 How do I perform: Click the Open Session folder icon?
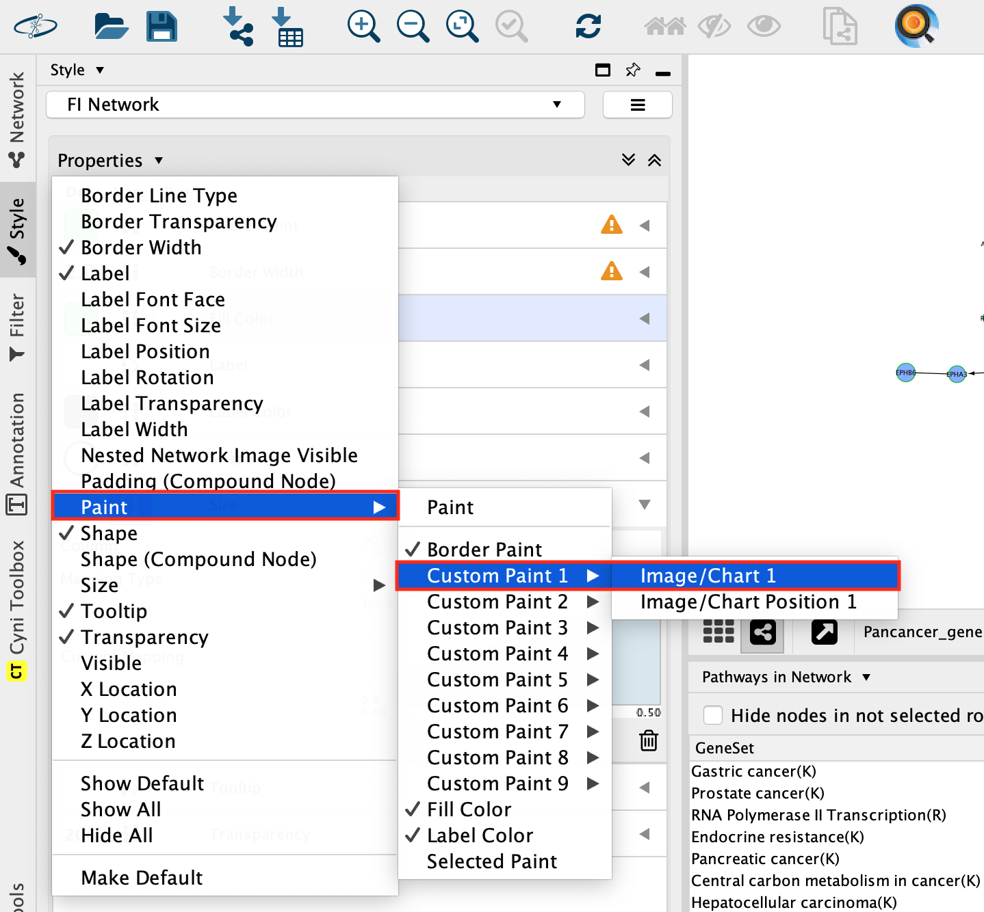point(111,27)
